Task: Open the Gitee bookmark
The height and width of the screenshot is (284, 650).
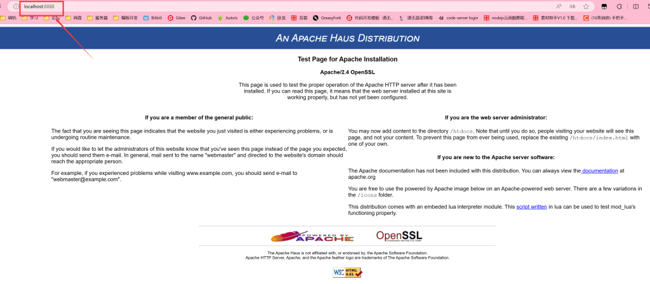Action: tap(176, 18)
